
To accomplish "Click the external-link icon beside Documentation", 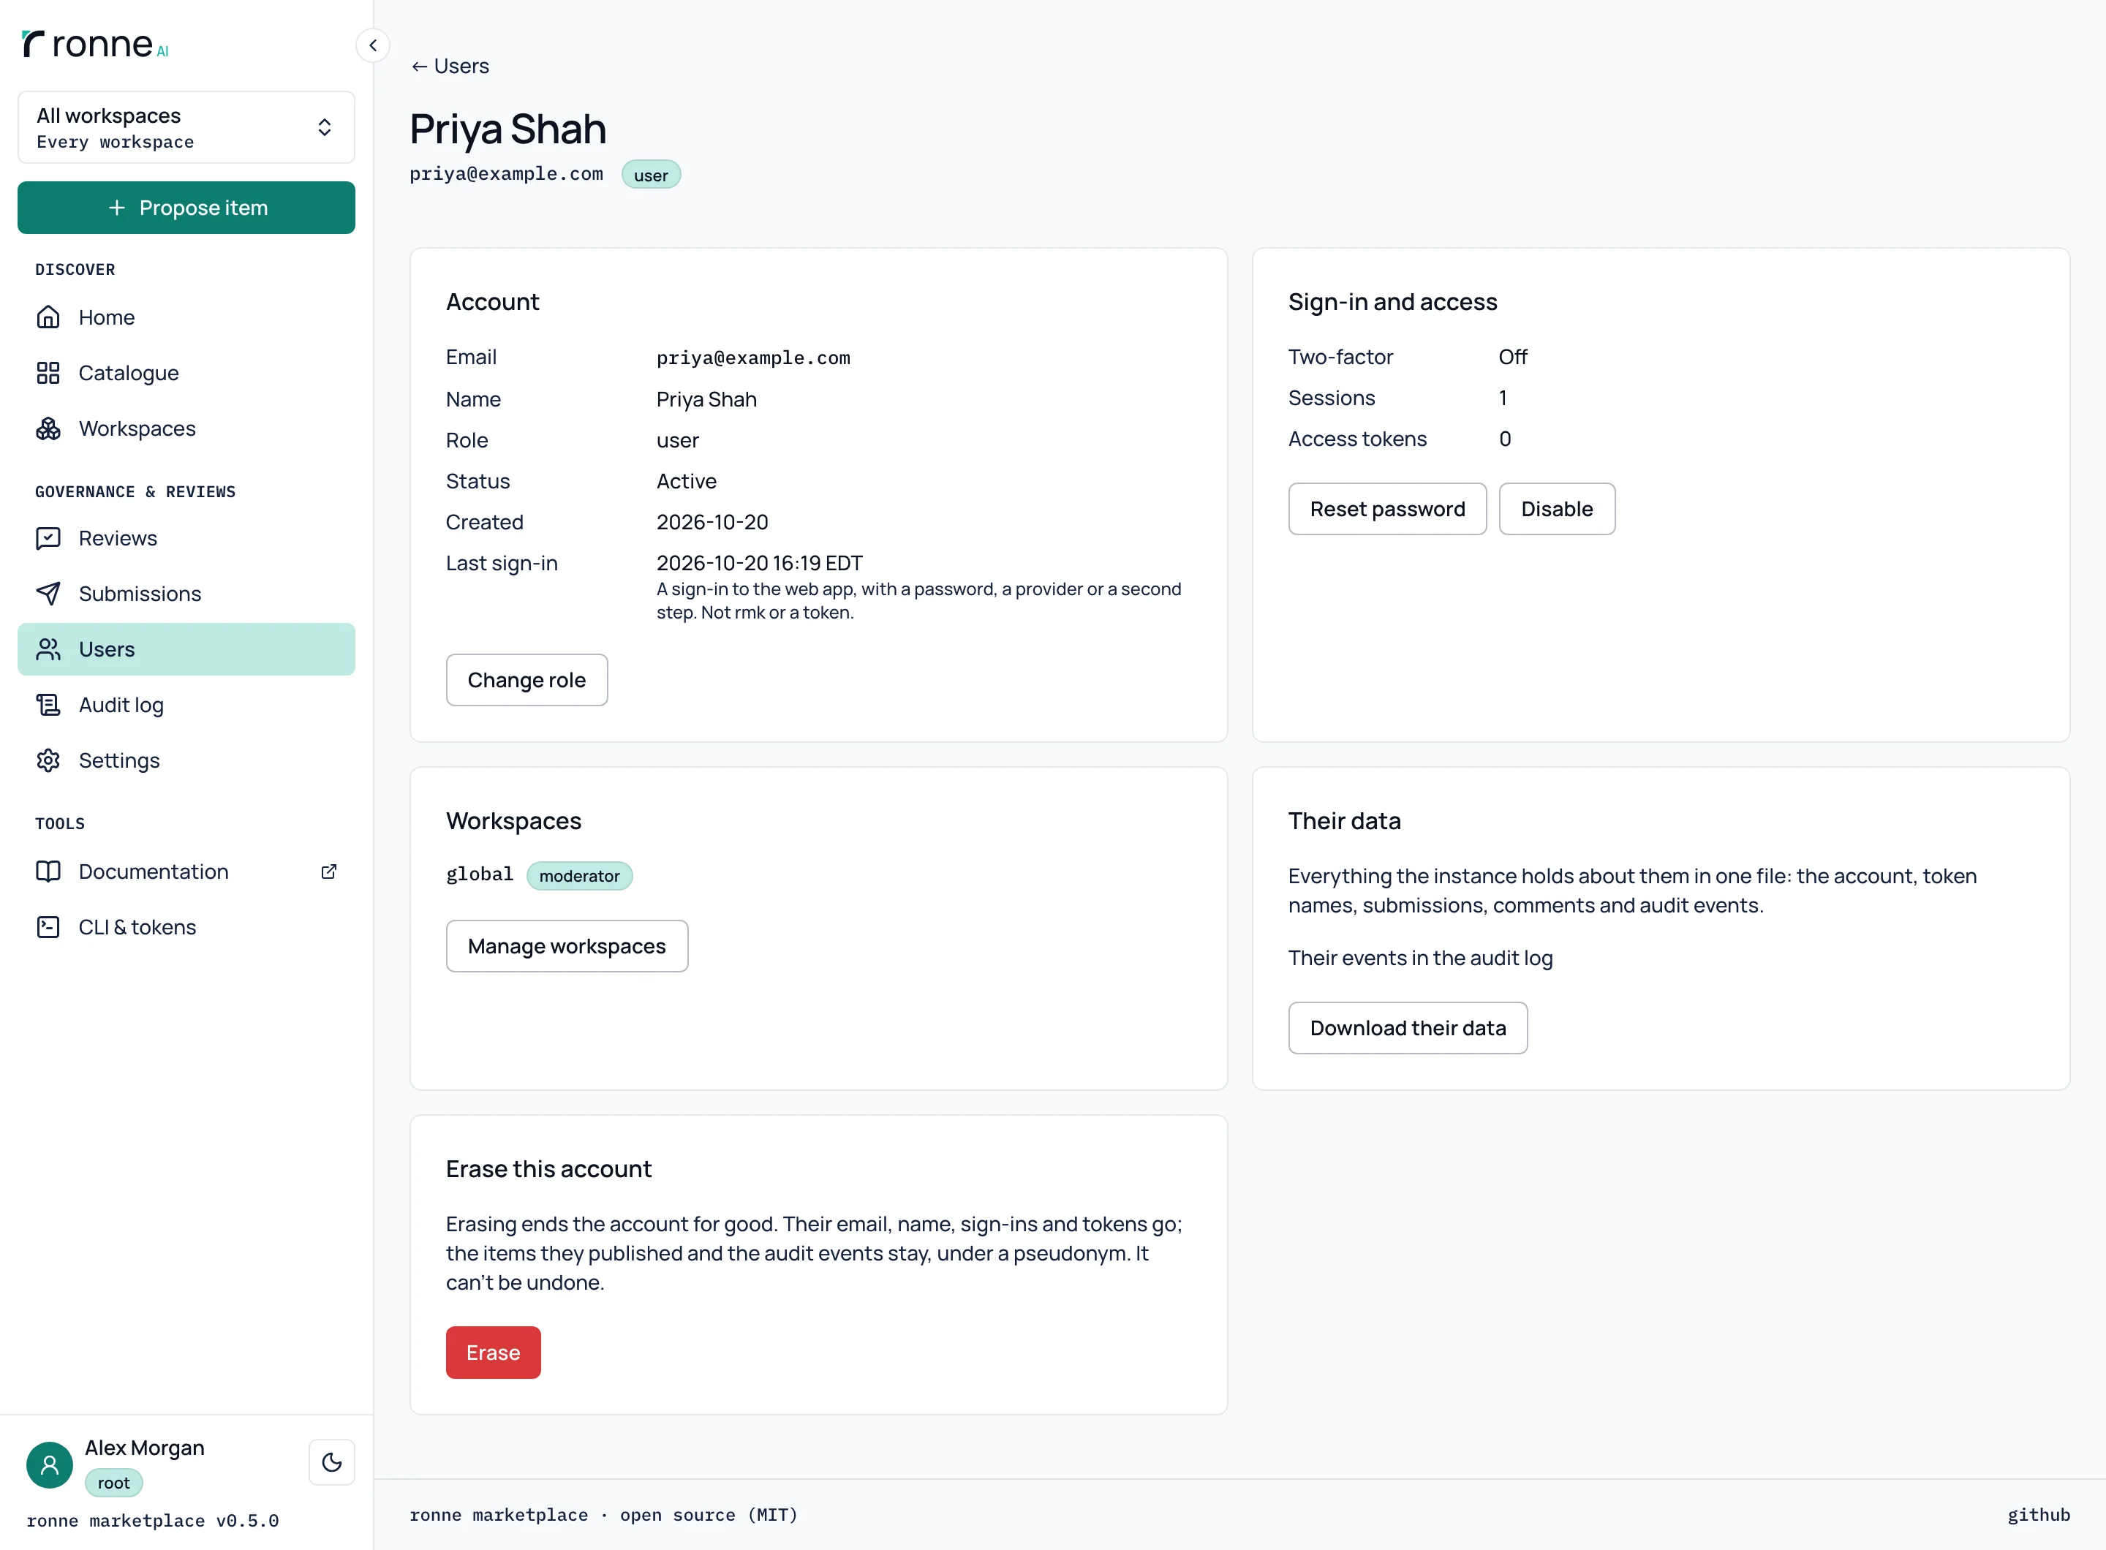I will [328, 871].
